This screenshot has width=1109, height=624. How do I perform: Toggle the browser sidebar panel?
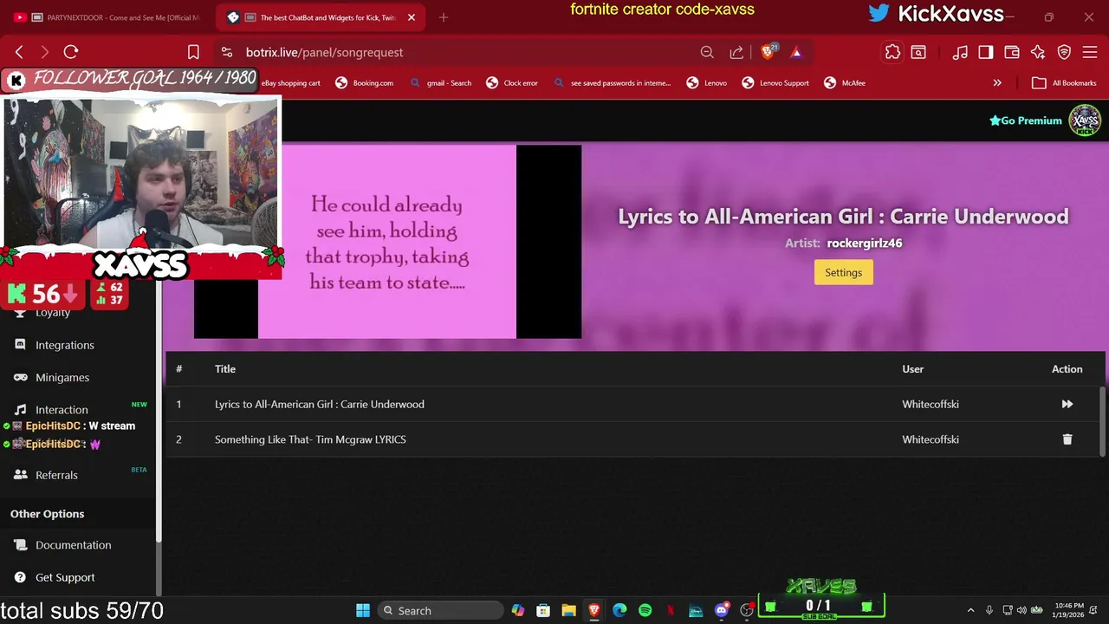986,52
